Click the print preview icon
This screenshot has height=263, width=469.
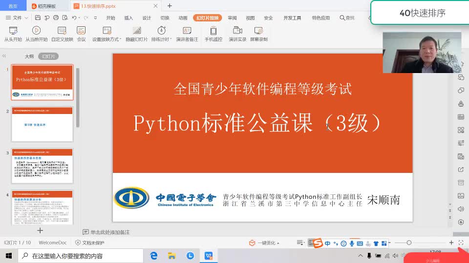click(65, 18)
